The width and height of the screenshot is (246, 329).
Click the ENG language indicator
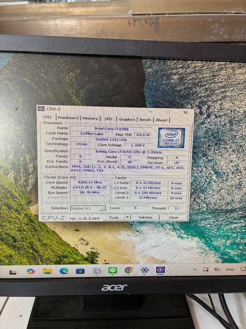[230, 269]
